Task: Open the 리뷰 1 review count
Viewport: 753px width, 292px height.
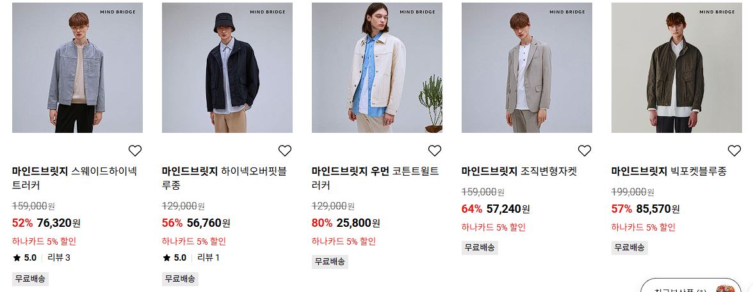Action: coord(209,257)
